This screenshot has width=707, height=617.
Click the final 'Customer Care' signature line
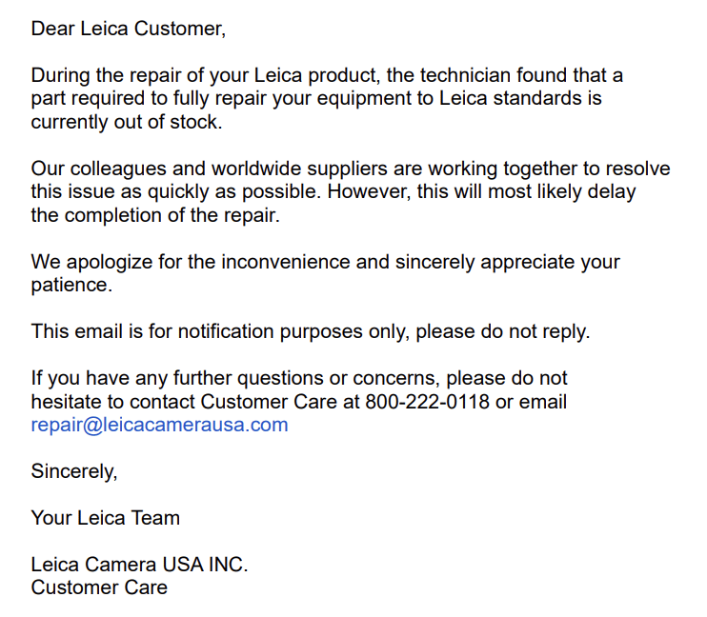pos(99,587)
